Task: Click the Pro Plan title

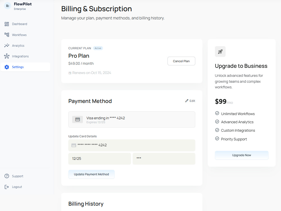Action: [x=79, y=56]
